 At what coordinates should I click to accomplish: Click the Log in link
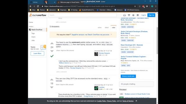pos(144,15)
